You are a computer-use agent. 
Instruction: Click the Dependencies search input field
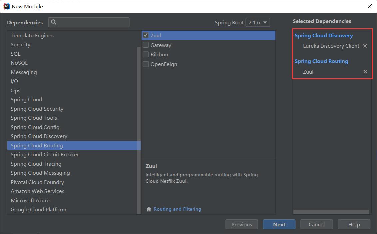click(89, 22)
